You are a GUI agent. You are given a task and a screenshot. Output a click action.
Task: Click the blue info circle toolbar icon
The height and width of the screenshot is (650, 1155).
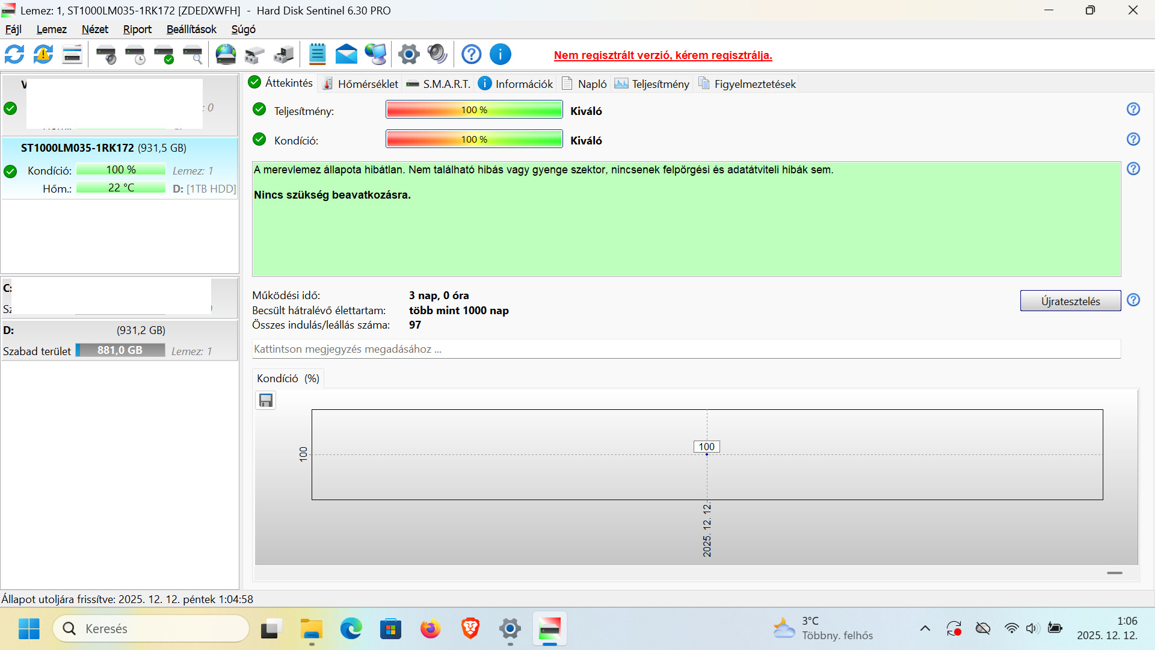tap(500, 55)
